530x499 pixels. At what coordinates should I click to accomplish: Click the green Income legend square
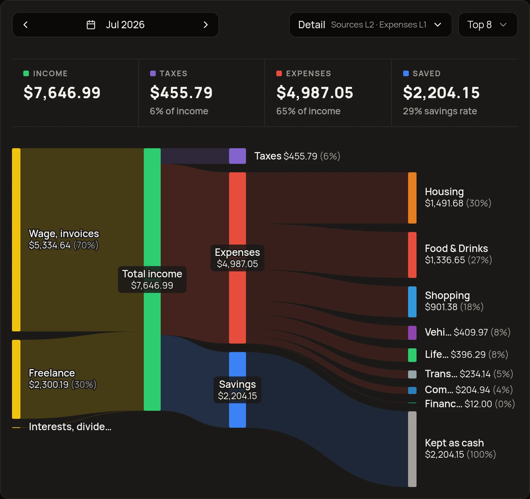[x=26, y=73]
